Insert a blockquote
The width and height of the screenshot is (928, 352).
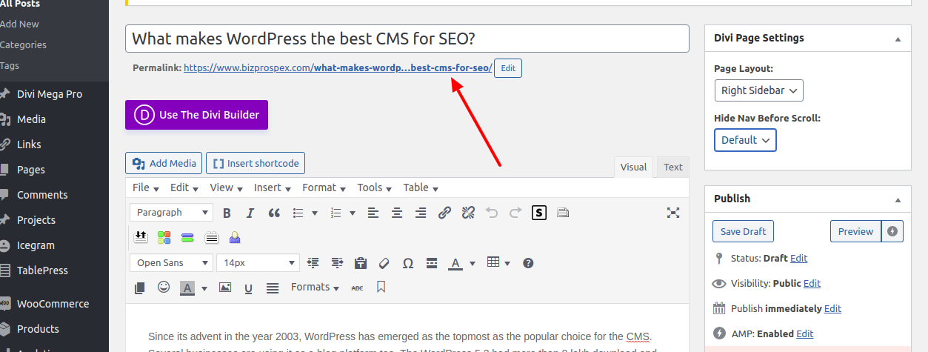[x=274, y=213]
